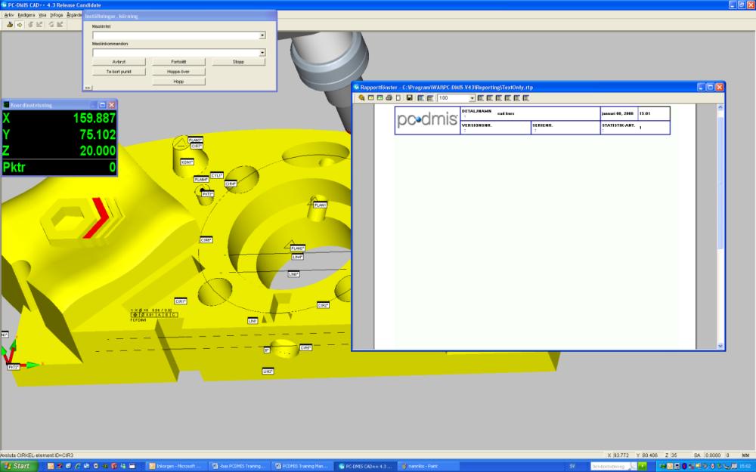Click the Pktr counter value
Viewport: 756px width, 472px height.
[112, 167]
